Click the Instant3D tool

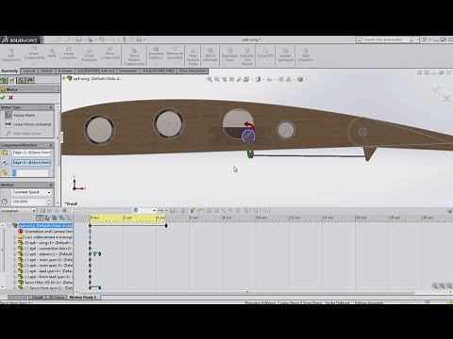(265, 54)
